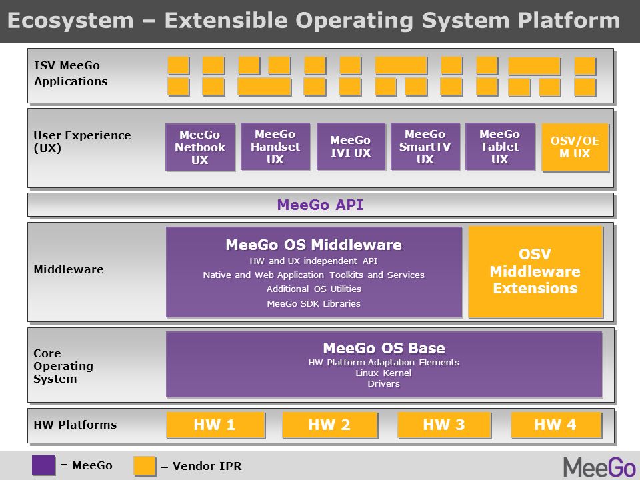This screenshot has height=480, width=640.
Task: Choose the MeeGo SmartTV UX box
Action: (x=425, y=147)
